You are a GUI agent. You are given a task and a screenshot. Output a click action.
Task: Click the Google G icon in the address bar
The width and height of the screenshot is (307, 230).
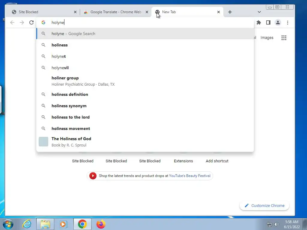tap(43, 22)
